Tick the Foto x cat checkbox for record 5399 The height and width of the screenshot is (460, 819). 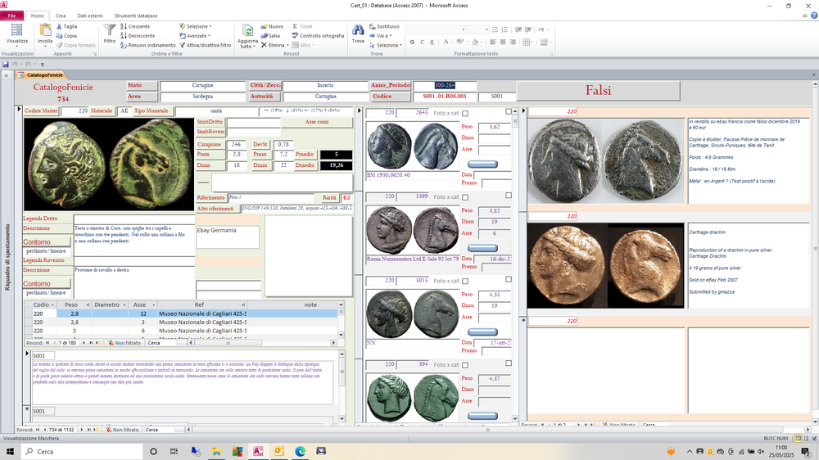(465, 196)
